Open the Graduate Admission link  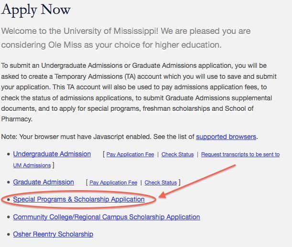coord(43,182)
